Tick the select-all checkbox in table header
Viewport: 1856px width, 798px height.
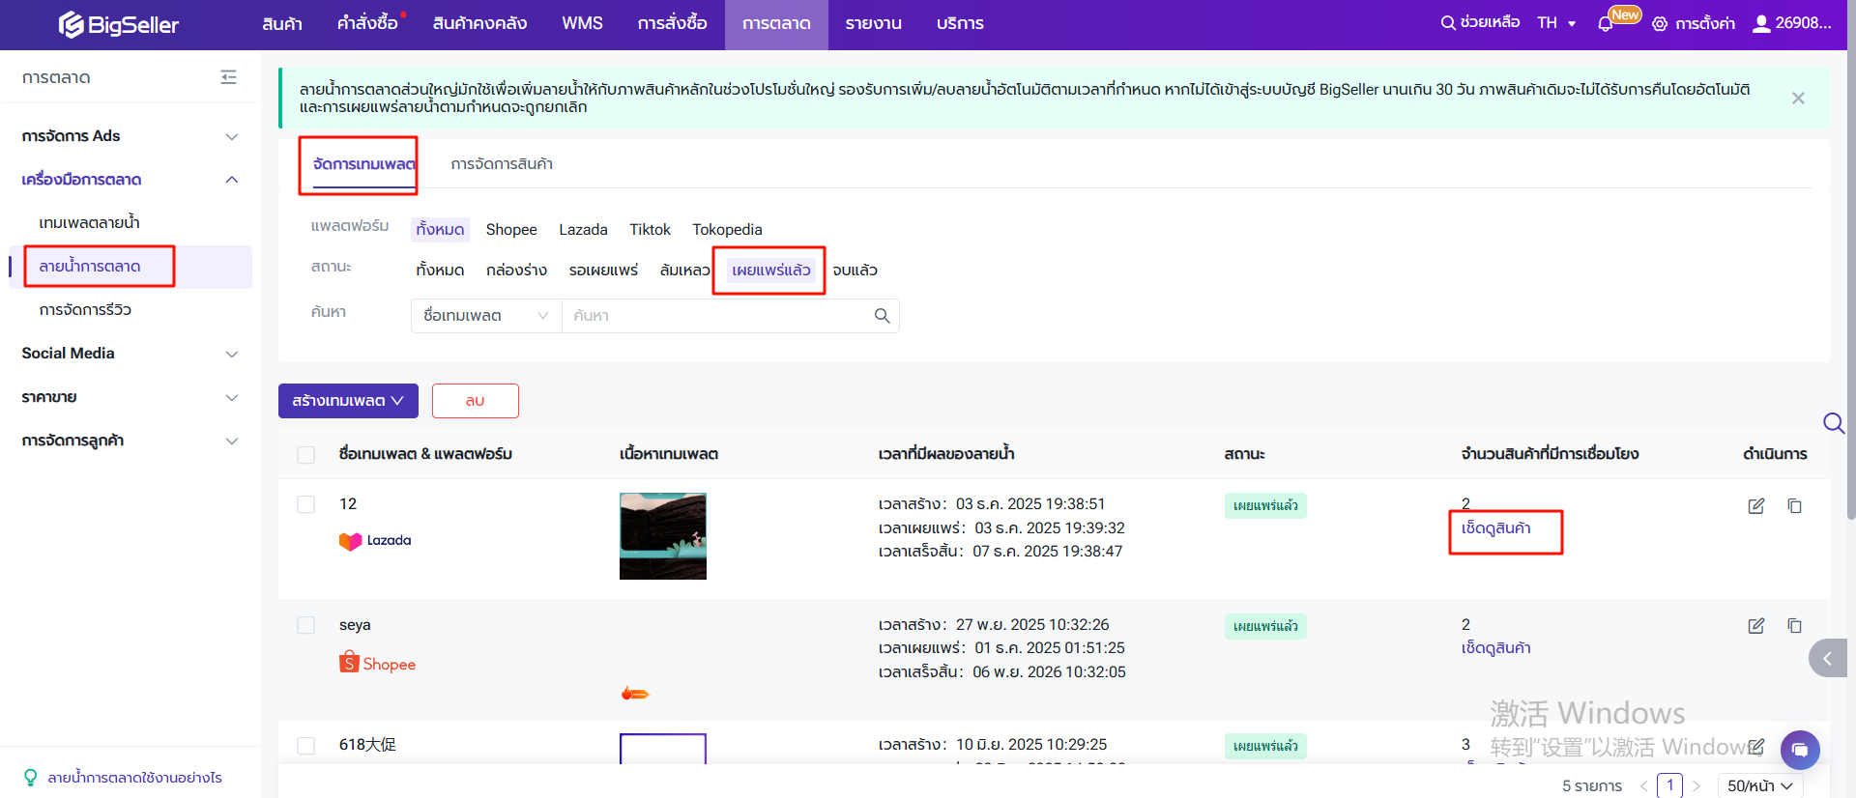coord(306,455)
